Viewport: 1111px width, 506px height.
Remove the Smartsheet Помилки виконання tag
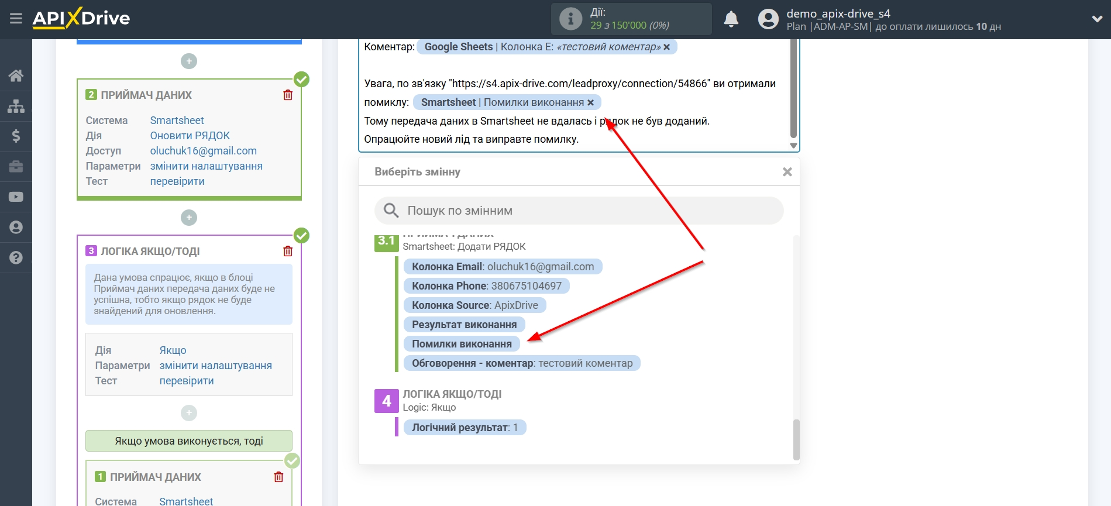click(x=591, y=102)
